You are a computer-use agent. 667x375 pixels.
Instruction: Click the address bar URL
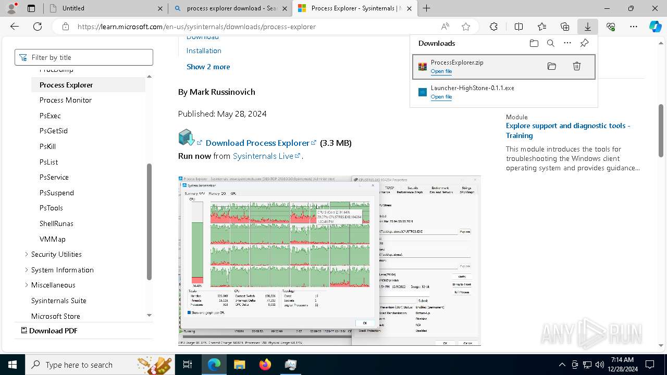[x=197, y=27]
